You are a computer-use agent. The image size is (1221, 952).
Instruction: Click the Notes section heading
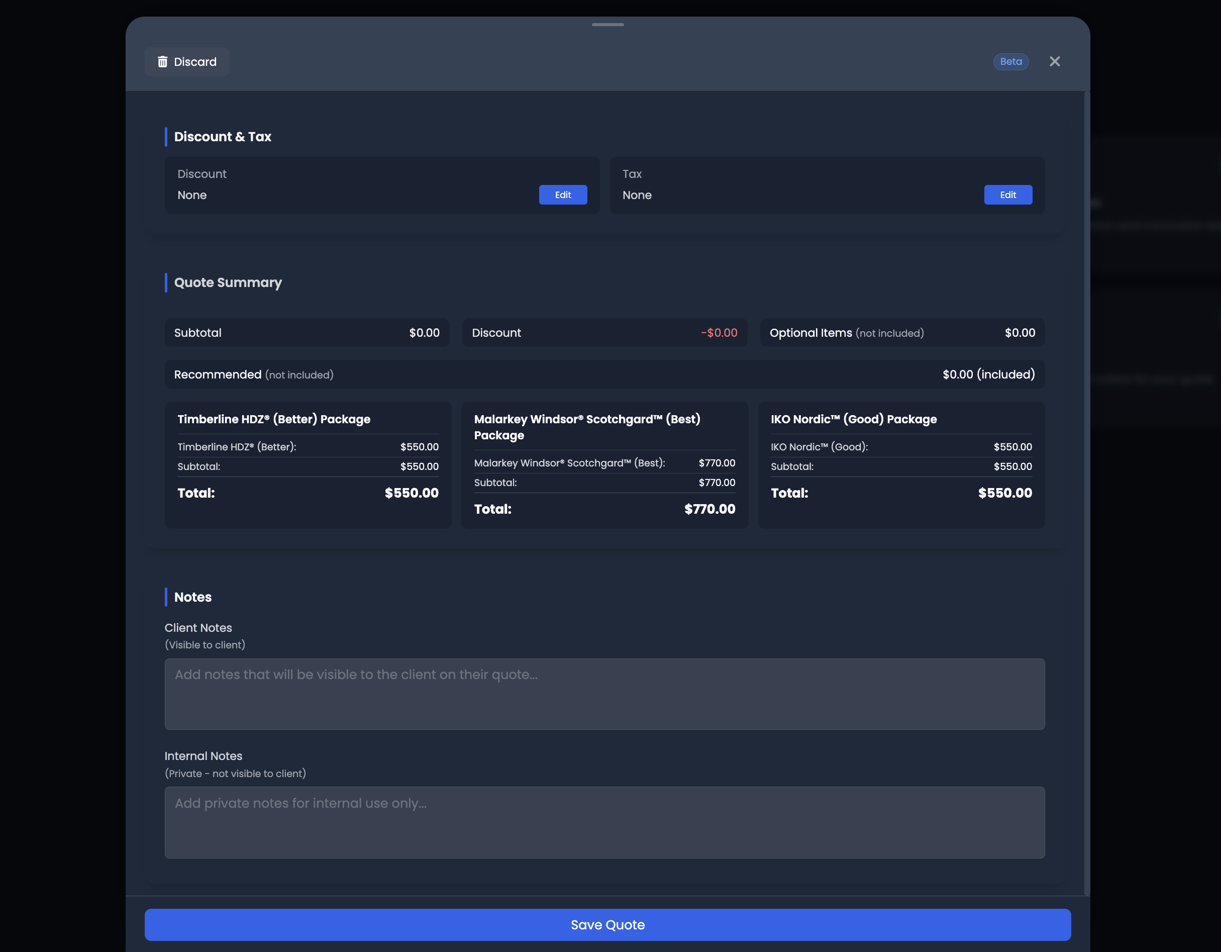193,597
